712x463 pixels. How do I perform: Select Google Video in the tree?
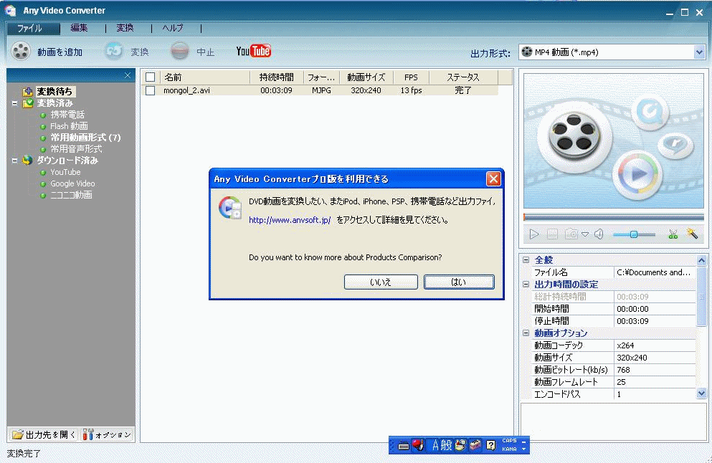(72, 183)
